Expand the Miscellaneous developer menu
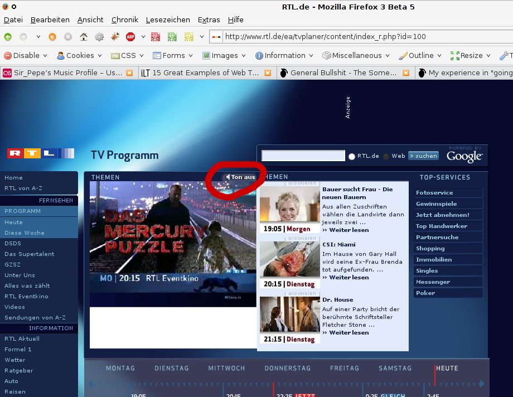Screen dimensions: 513x397 pos(356,56)
